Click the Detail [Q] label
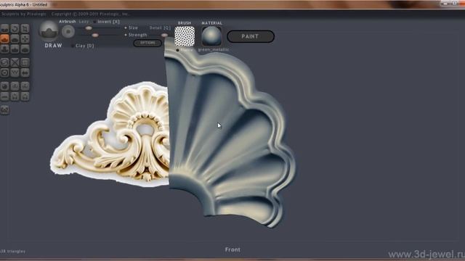 (x=160, y=28)
